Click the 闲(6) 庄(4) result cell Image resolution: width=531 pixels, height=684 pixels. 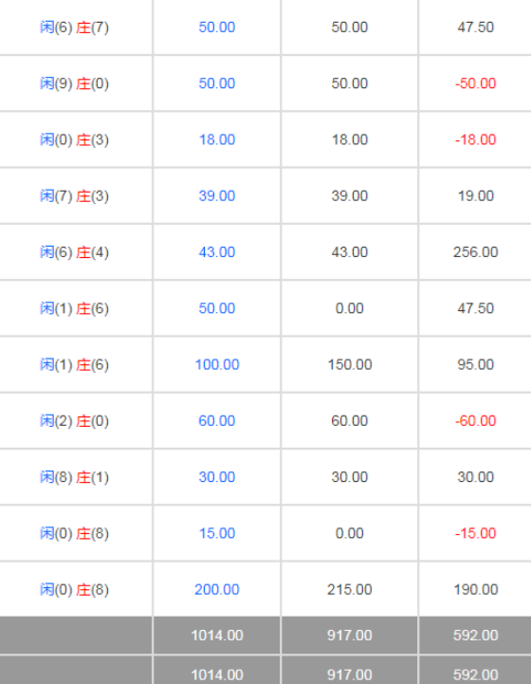[74, 252]
